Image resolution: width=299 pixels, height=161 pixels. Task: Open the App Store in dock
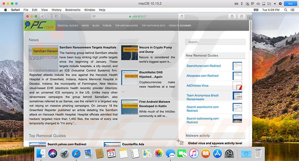tap(217, 153)
